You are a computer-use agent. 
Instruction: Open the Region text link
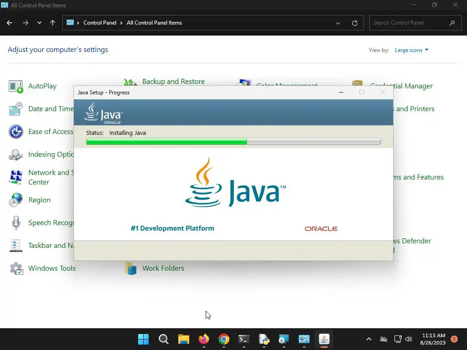point(39,200)
